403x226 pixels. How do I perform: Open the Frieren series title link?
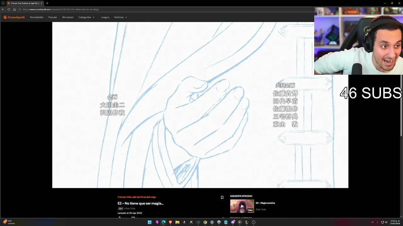point(137,197)
